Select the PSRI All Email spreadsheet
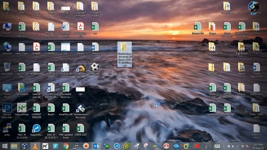The image size is (267, 150). coord(51,70)
